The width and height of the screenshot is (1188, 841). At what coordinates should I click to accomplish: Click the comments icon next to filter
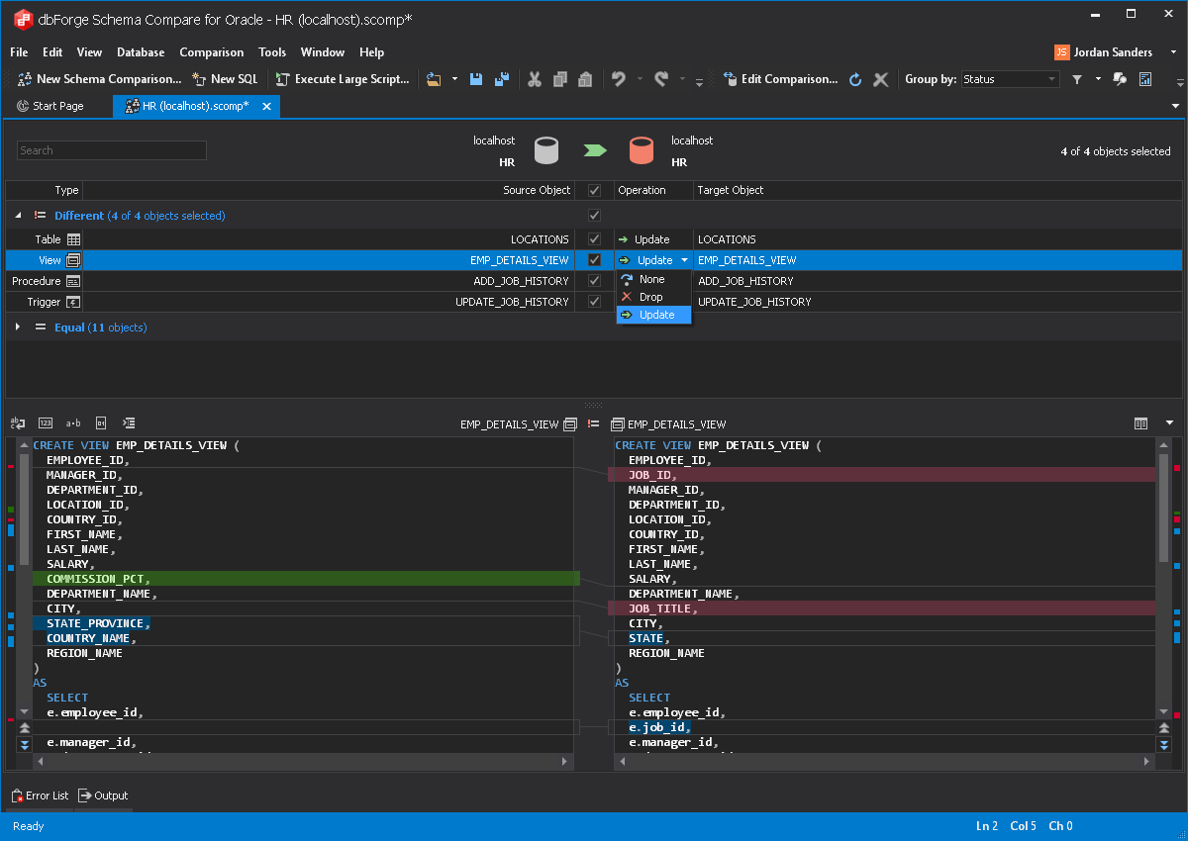pos(1121,79)
